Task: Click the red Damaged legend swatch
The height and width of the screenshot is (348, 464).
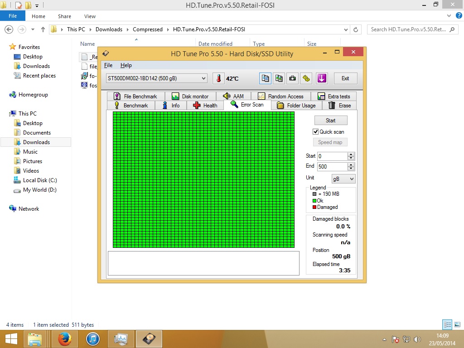Action: 314,207
